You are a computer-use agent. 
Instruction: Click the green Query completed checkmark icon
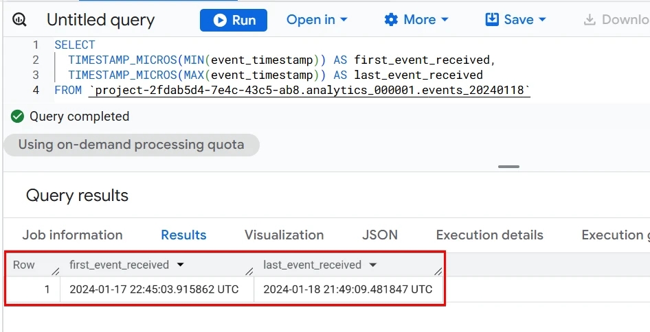[x=17, y=117]
